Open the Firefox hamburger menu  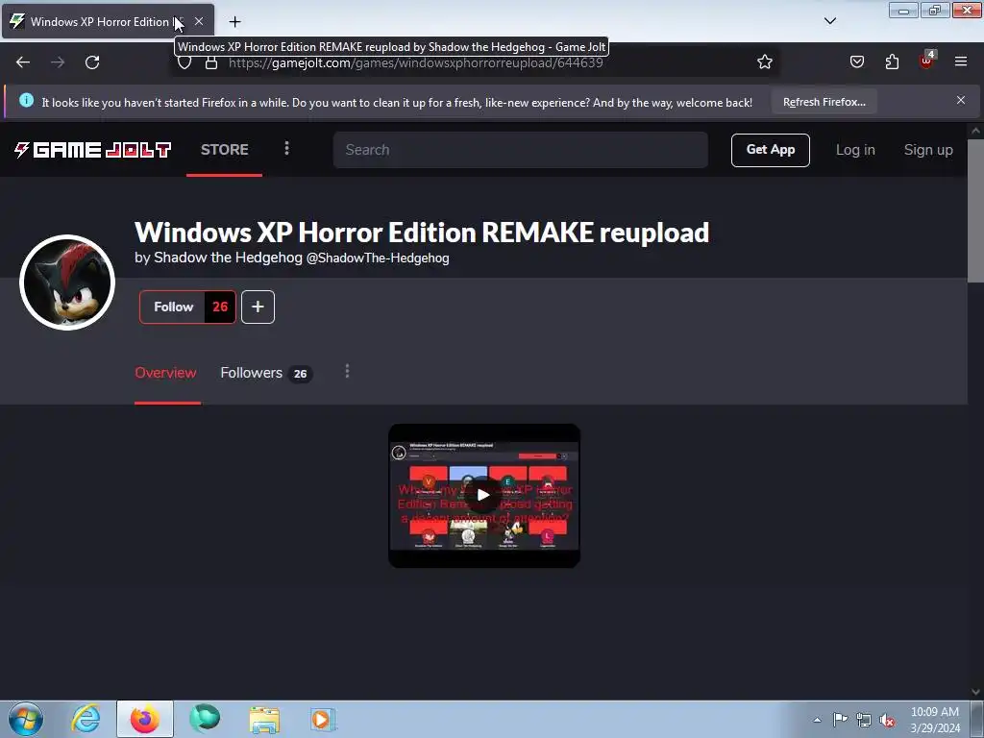[961, 61]
